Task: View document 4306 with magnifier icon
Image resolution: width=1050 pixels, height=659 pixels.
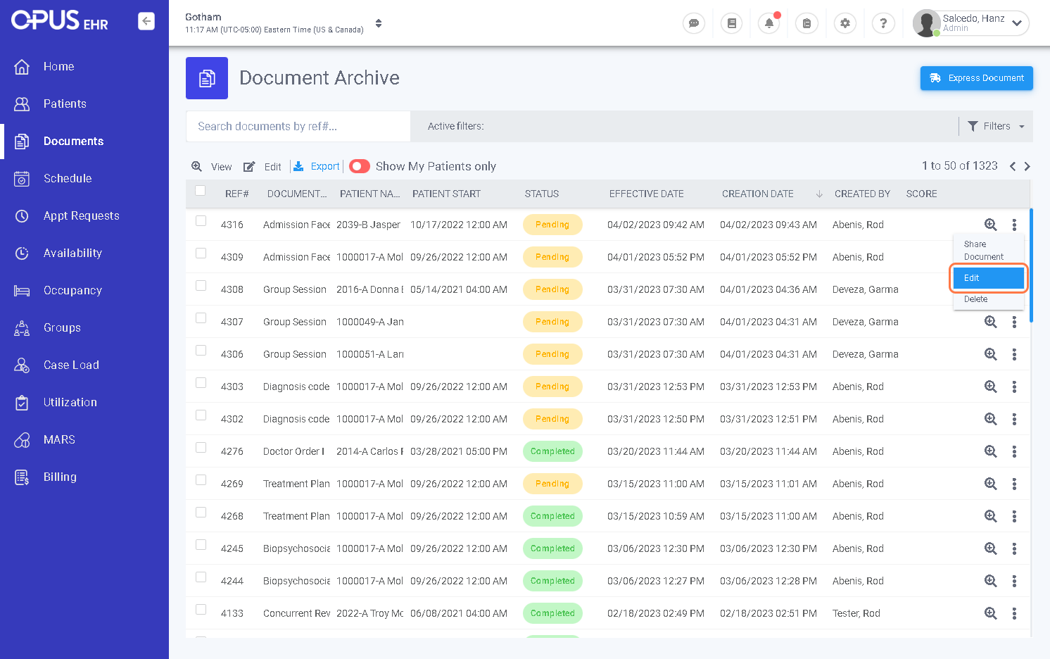Action: click(x=991, y=354)
